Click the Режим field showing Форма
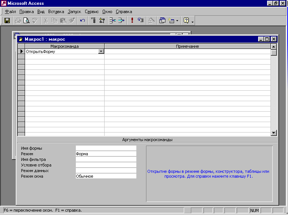This screenshot has width=288, height=215. 106,154
